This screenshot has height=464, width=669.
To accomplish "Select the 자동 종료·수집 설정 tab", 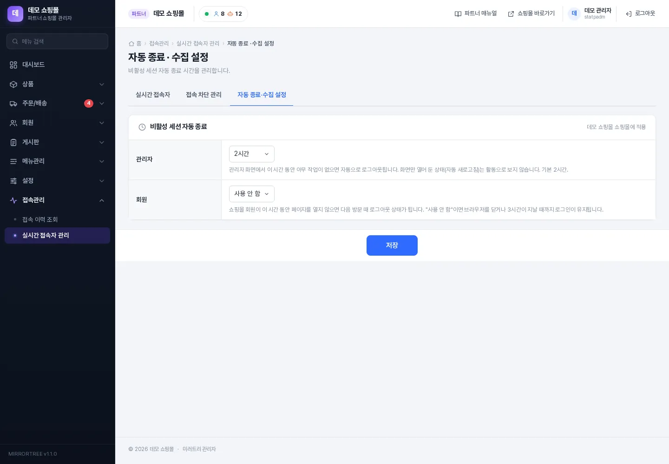I will tap(262, 95).
